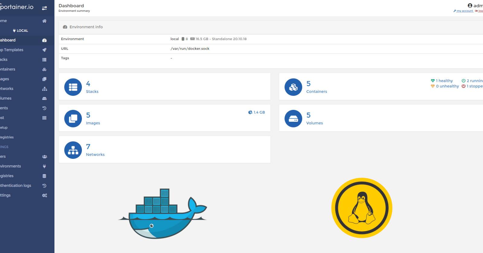Screen dimensions: 483x253
Task: Click the /var/run/docker.sock URL value
Action: coord(190,48)
